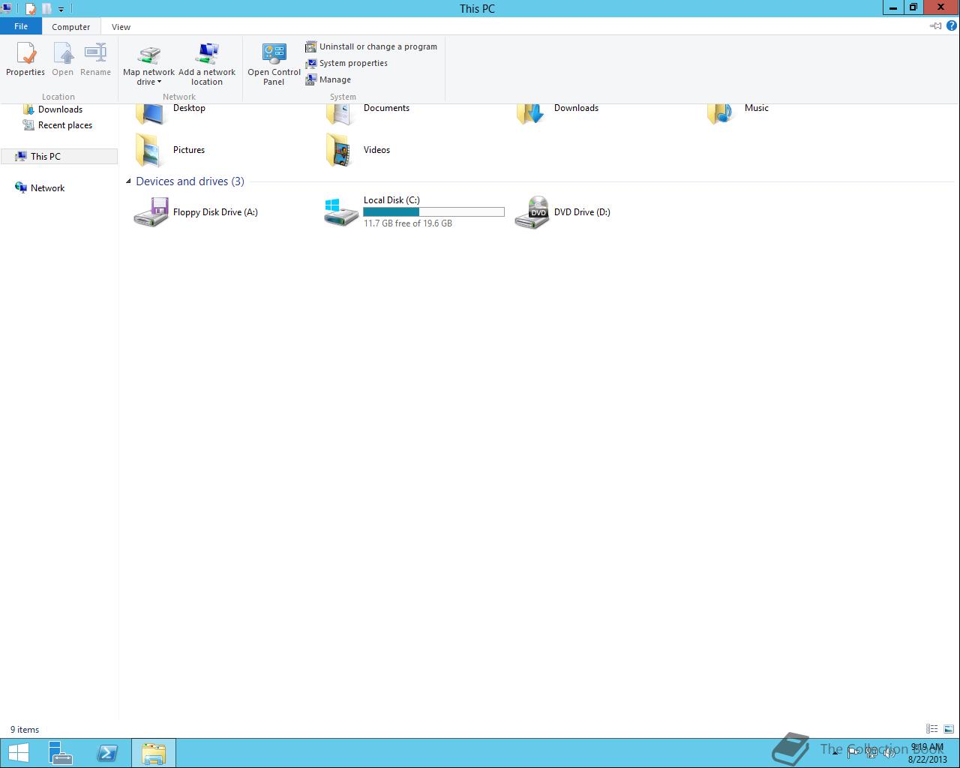Minimize the ribbon with the pin arrow
The width and height of the screenshot is (960, 768).
(x=935, y=25)
